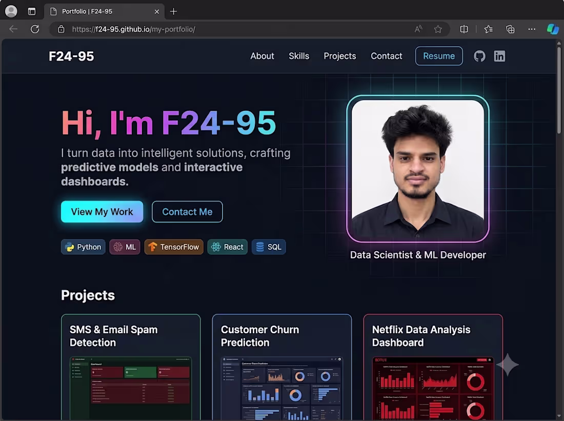The width and height of the screenshot is (564, 421).
Task: Click the churn prediction dashboard thumbnail
Action: [282, 388]
